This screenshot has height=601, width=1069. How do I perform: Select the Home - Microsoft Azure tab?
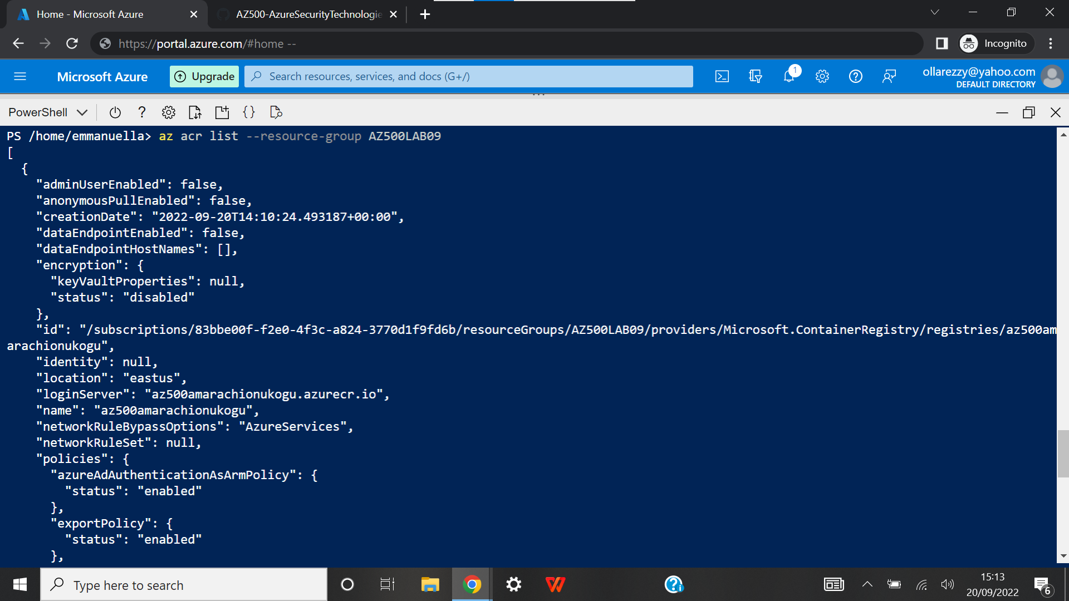coord(90,14)
